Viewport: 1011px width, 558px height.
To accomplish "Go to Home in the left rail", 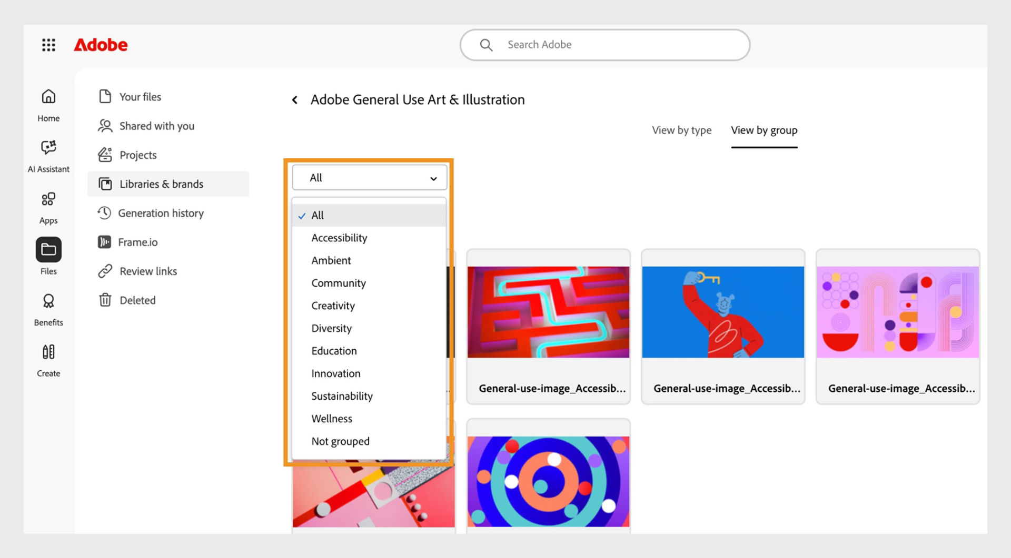I will [x=48, y=97].
